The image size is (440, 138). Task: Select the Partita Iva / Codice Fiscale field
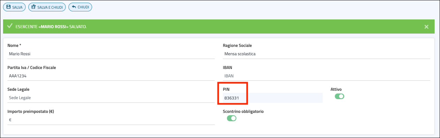[x=111, y=76]
